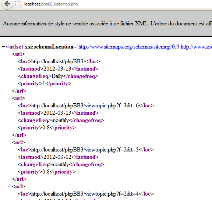Click the urlset tag name
Image resolution: width=212 pixels, height=200 pixels.
pos(16,47)
